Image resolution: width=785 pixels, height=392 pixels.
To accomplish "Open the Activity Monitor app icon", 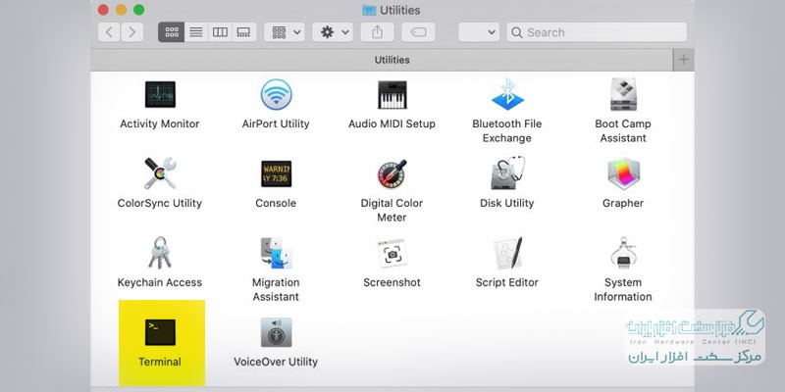I will tap(160, 94).
